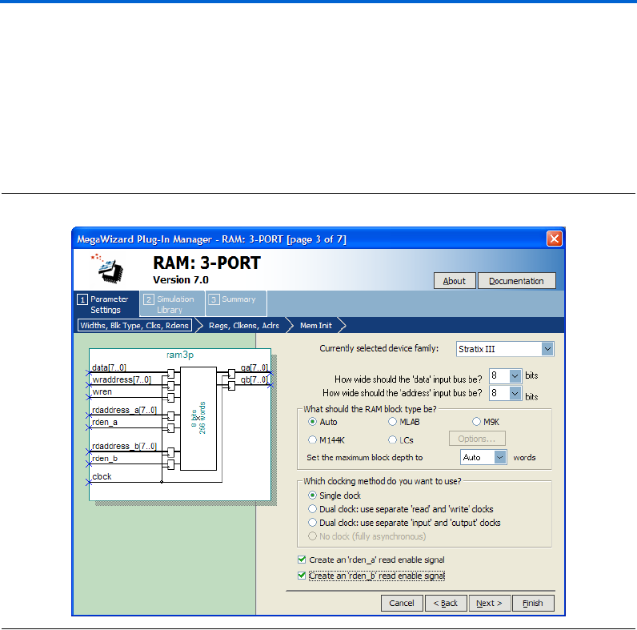The height and width of the screenshot is (630, 637).
Task: Switch to the Simulation Library tab
Action: coord(172,304)
